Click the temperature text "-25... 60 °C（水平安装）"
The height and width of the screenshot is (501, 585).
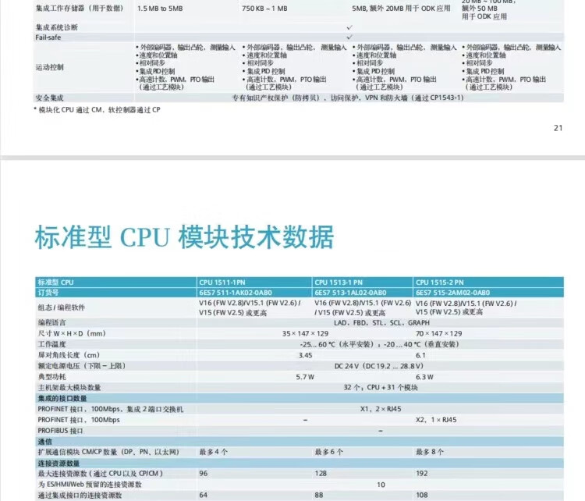(337, 344)
